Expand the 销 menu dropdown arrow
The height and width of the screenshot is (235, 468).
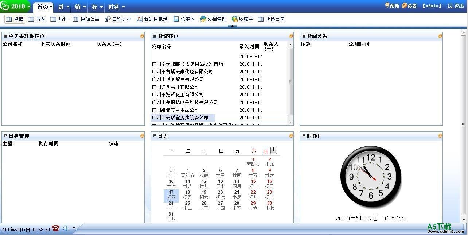pos(85,7)
